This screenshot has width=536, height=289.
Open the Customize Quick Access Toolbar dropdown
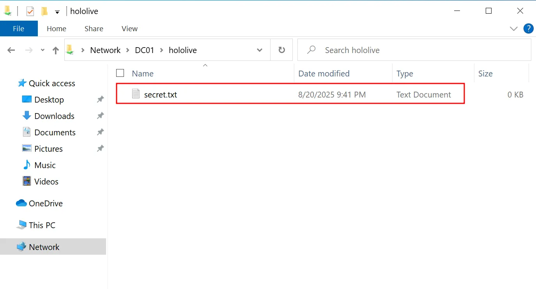coord(57,12)
